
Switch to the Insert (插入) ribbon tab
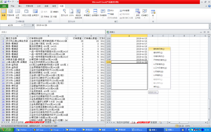point(20,6)
